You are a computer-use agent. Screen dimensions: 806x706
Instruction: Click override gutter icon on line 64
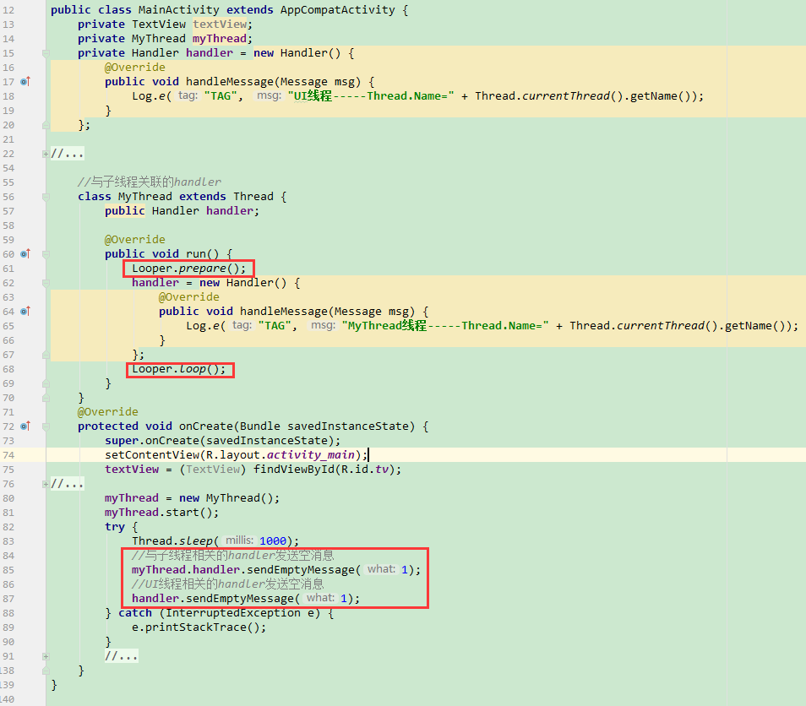25,312
